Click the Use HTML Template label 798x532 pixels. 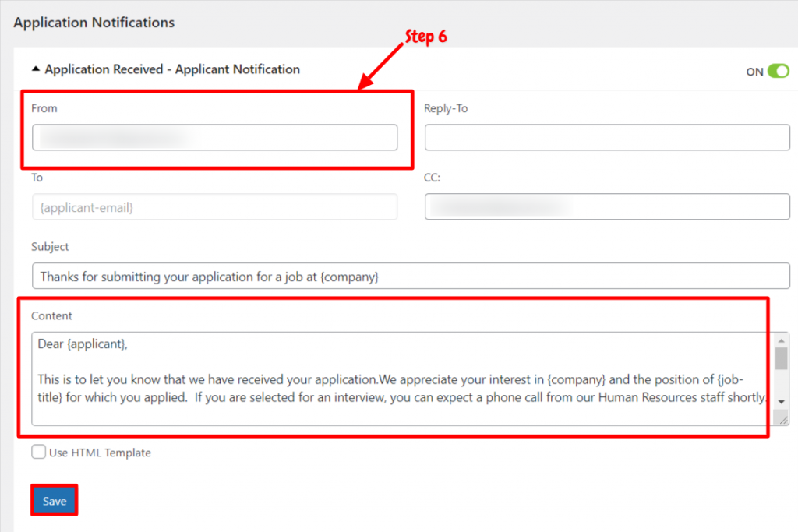tap(101, 453)
